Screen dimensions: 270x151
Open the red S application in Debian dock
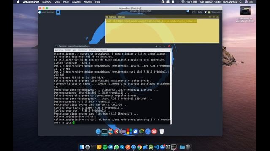[x=117, y=131]
